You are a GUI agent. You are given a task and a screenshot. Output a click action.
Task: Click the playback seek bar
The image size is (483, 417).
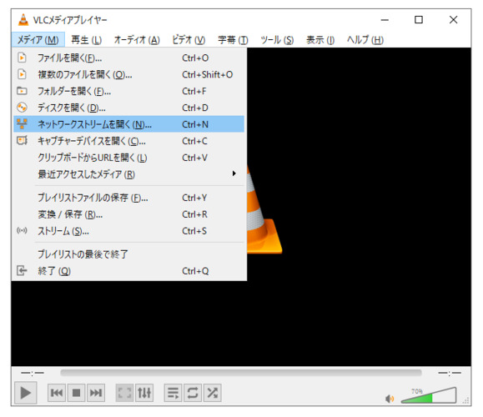pos(241,373)
